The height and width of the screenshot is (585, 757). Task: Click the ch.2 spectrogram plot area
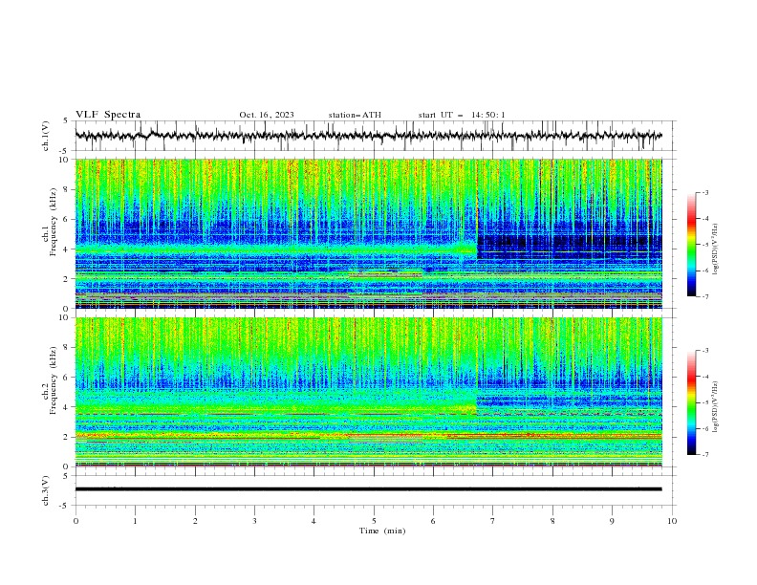(x=368, y=392)
